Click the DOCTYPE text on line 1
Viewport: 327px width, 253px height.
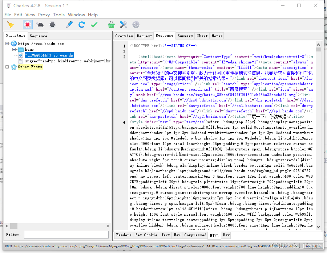point(146,46)
